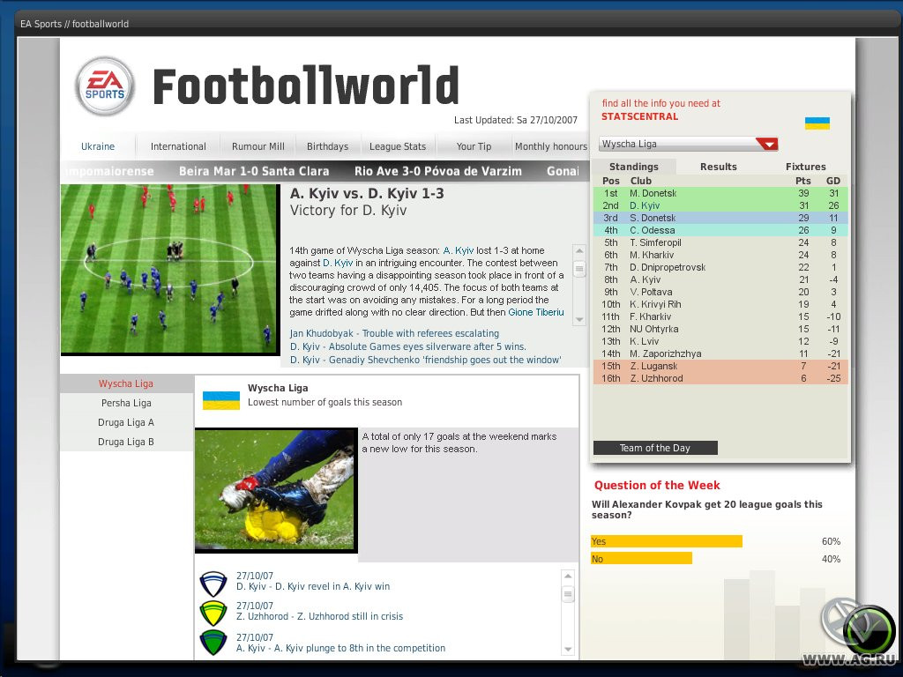
Task: Open Monthly honours tab
Action: [x=550, y=146]
